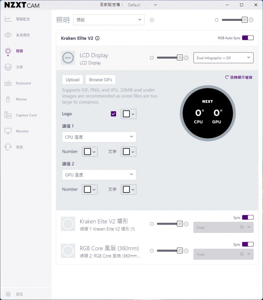Viewport: 263px width, 300px height.
Task: Click Kraken Elite V2 ring thumbnail
Action: (68, 224)
